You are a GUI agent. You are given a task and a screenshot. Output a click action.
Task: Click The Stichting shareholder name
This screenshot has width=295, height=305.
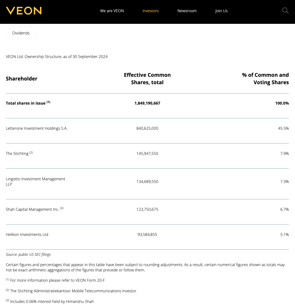[17, 154]
